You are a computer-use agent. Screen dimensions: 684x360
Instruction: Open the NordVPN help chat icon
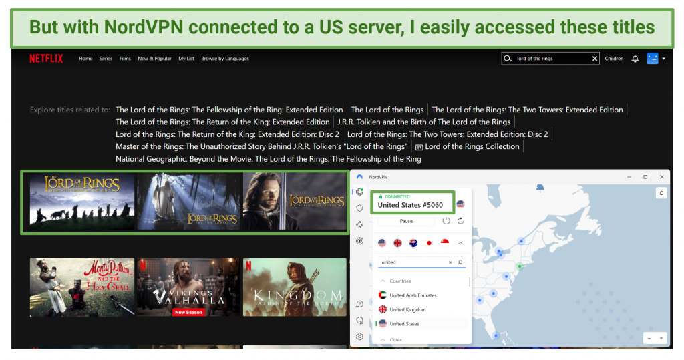point(359,304)
